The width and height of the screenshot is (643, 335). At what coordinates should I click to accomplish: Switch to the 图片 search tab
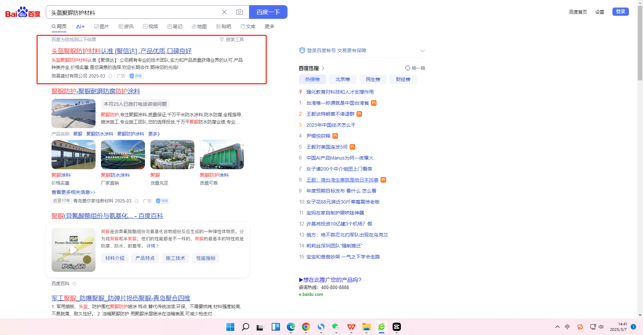102,26
